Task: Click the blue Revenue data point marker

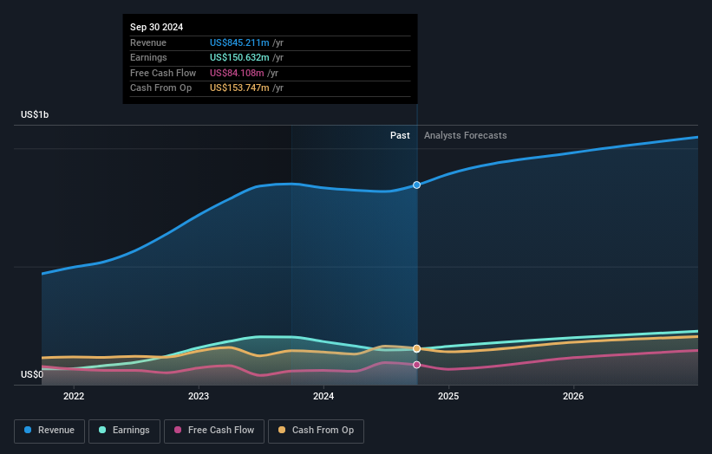Action: click(x=416, y=185)
